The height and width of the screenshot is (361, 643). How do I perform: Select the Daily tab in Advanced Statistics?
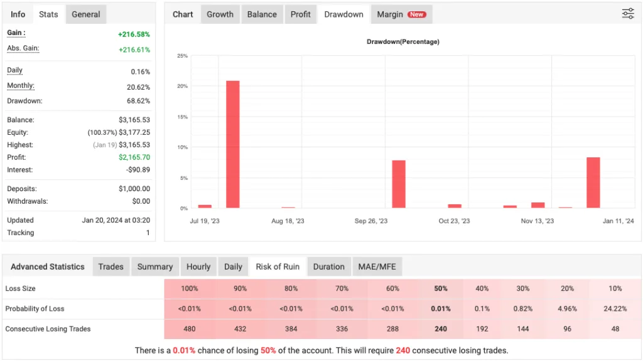(233, 266)
